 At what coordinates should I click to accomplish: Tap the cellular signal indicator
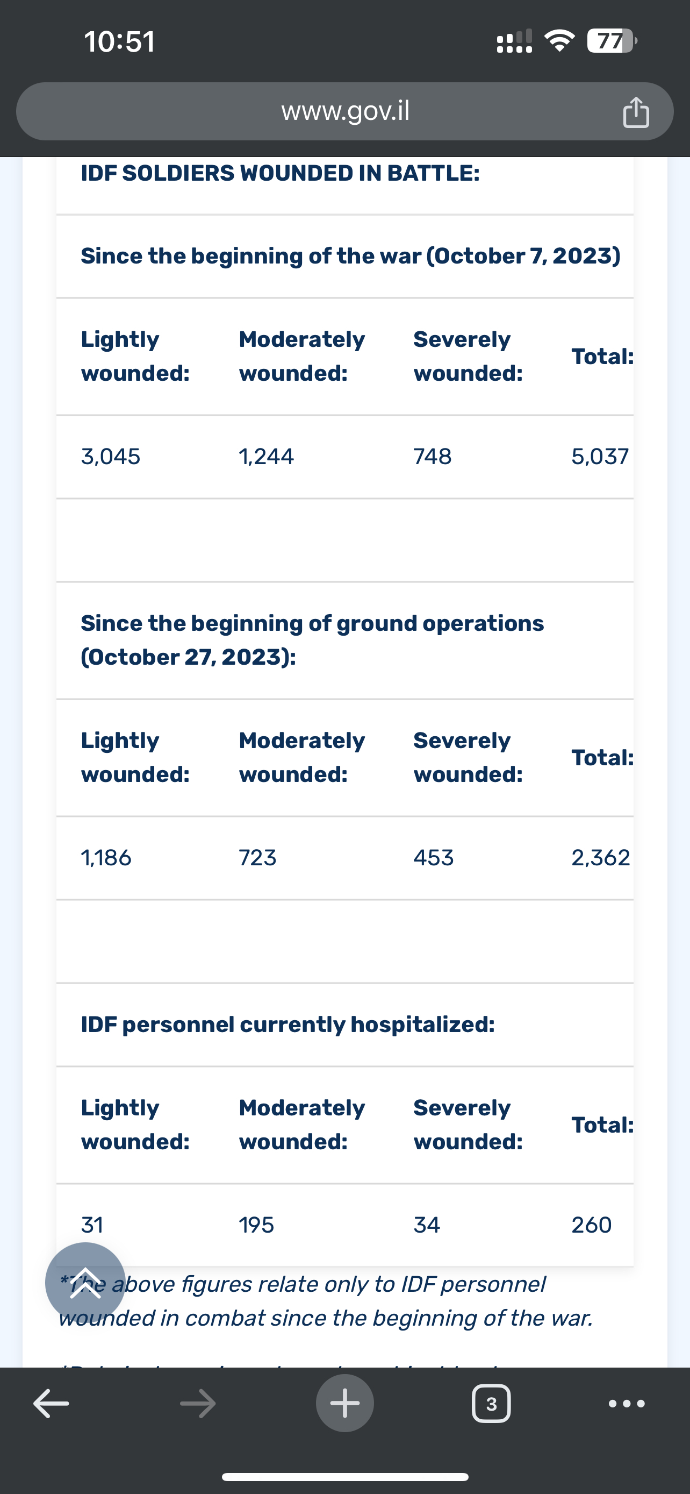(x=514, y=41)
